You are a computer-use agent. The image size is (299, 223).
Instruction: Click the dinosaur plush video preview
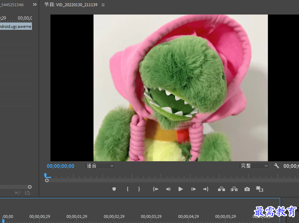pos(180,88)
